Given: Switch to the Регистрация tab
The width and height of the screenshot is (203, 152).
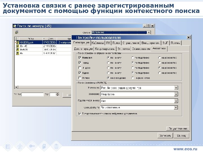Looking at the screenshot, I should (x=81, y=43).
